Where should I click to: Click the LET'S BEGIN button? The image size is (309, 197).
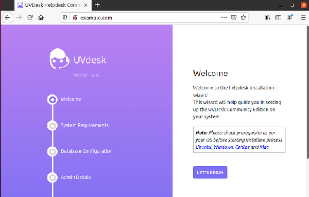pos(210,172)
